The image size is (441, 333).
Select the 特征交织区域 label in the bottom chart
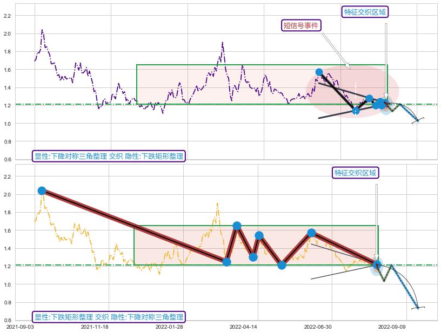point(355,173)
